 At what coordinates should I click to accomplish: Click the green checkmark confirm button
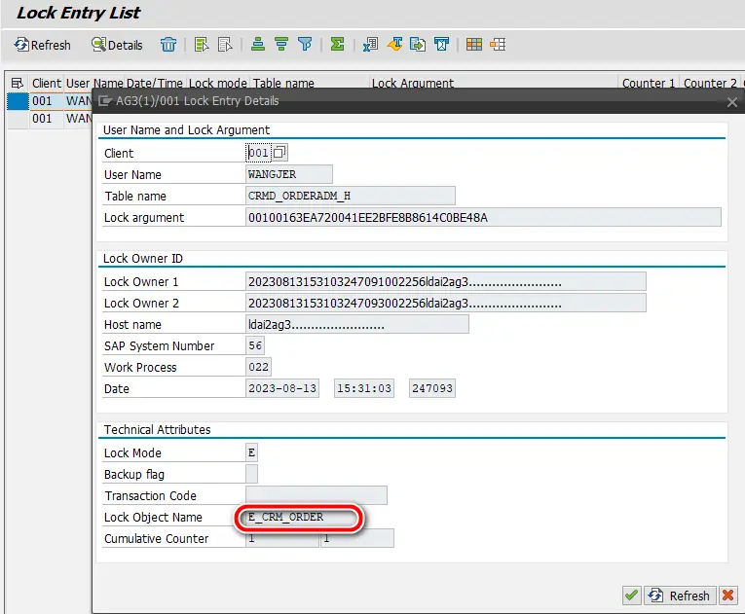(631, 595)
